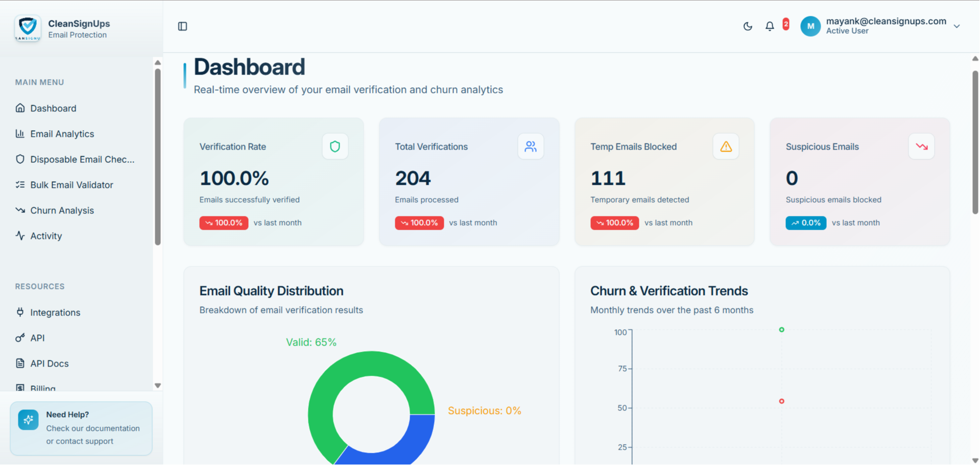Click the Churn Analysis trend icon

(19, 210)
